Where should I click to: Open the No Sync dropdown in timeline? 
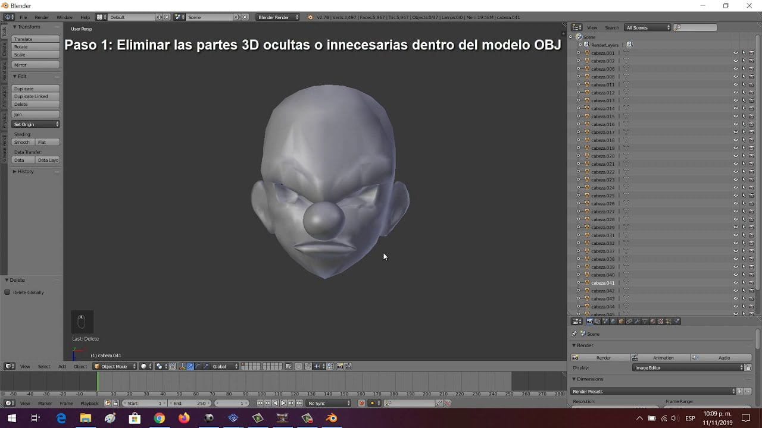[329, 403]
